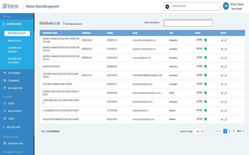Open Tasks page

[x=11, y=119]
